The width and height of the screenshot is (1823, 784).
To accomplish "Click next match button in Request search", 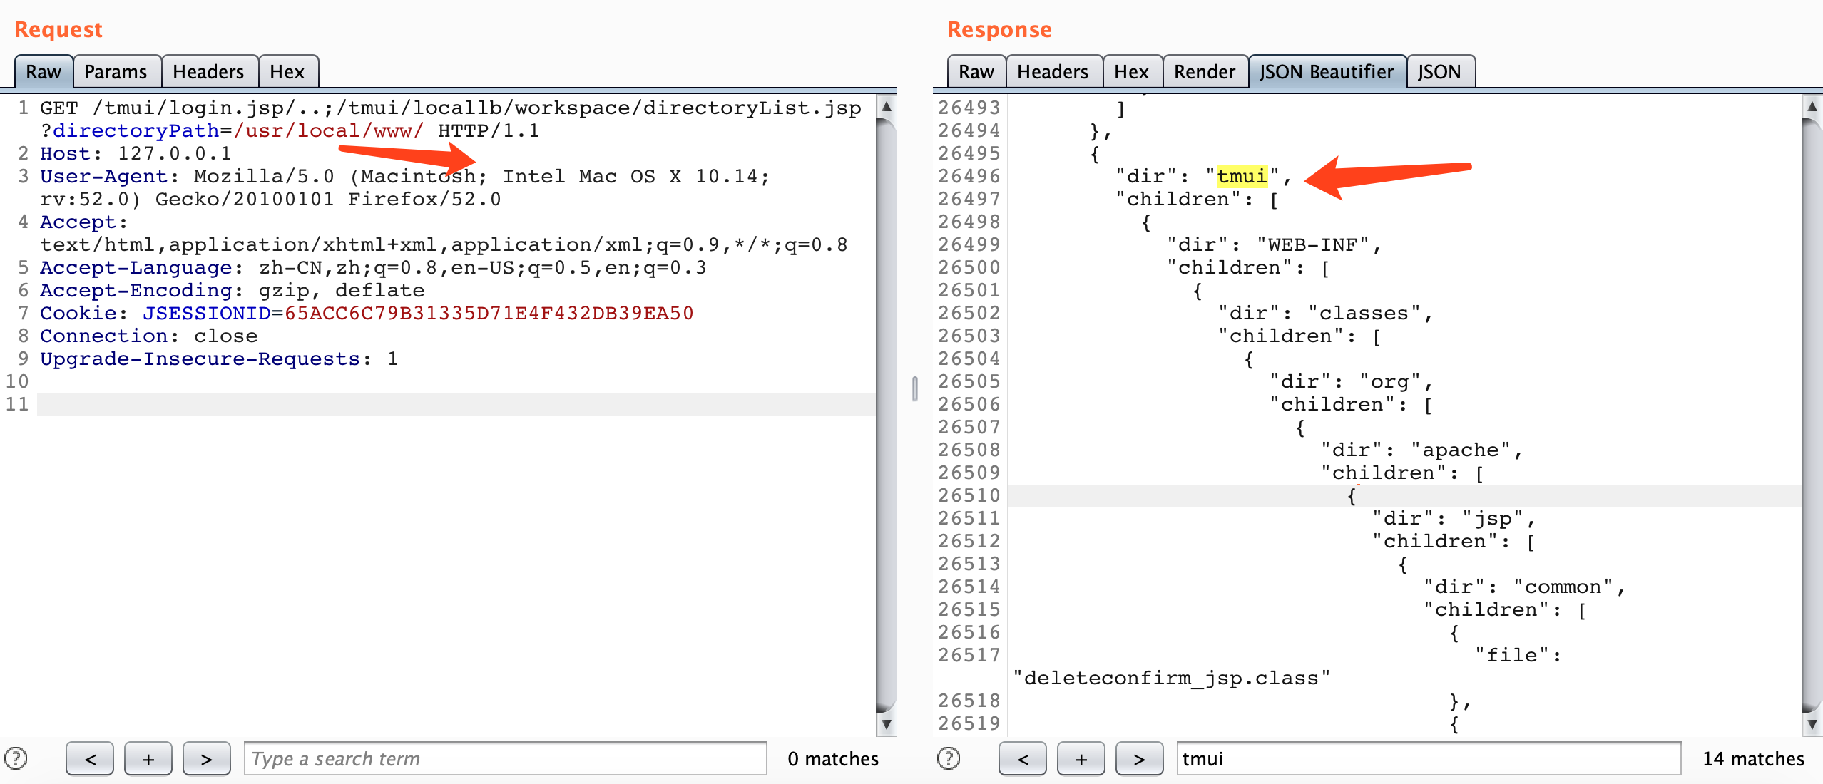I will (207, 758).
